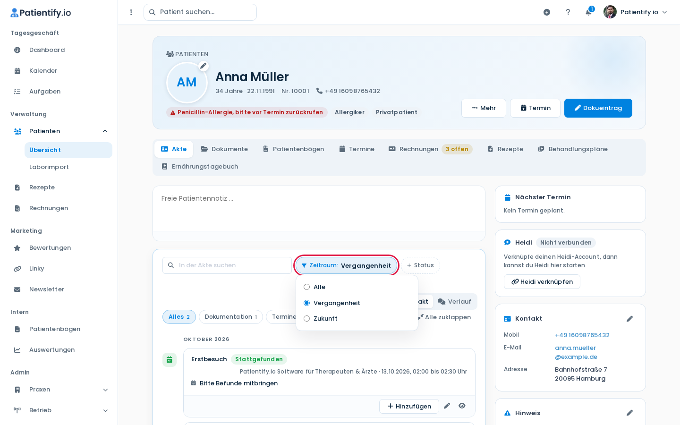Viewport: 680px width, 425px height.
Task: Open the Rechnungen tab
Action: [x=430, y=149]
